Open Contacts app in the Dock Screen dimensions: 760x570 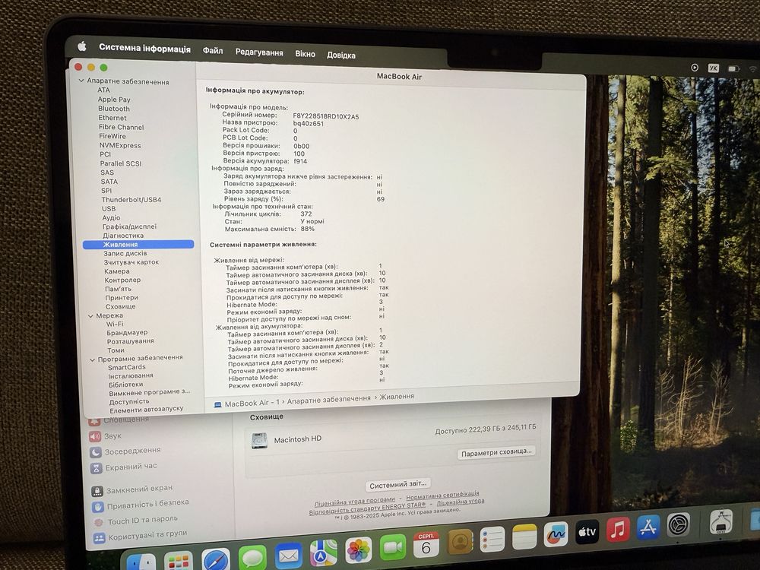click(460, 541)
